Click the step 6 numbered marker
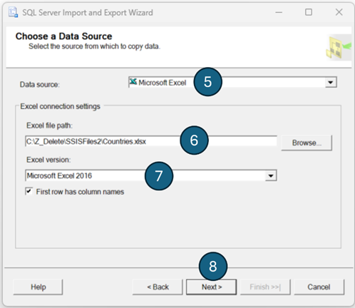The width and height of the screenshot is (355, 308). tap(194, 140)
